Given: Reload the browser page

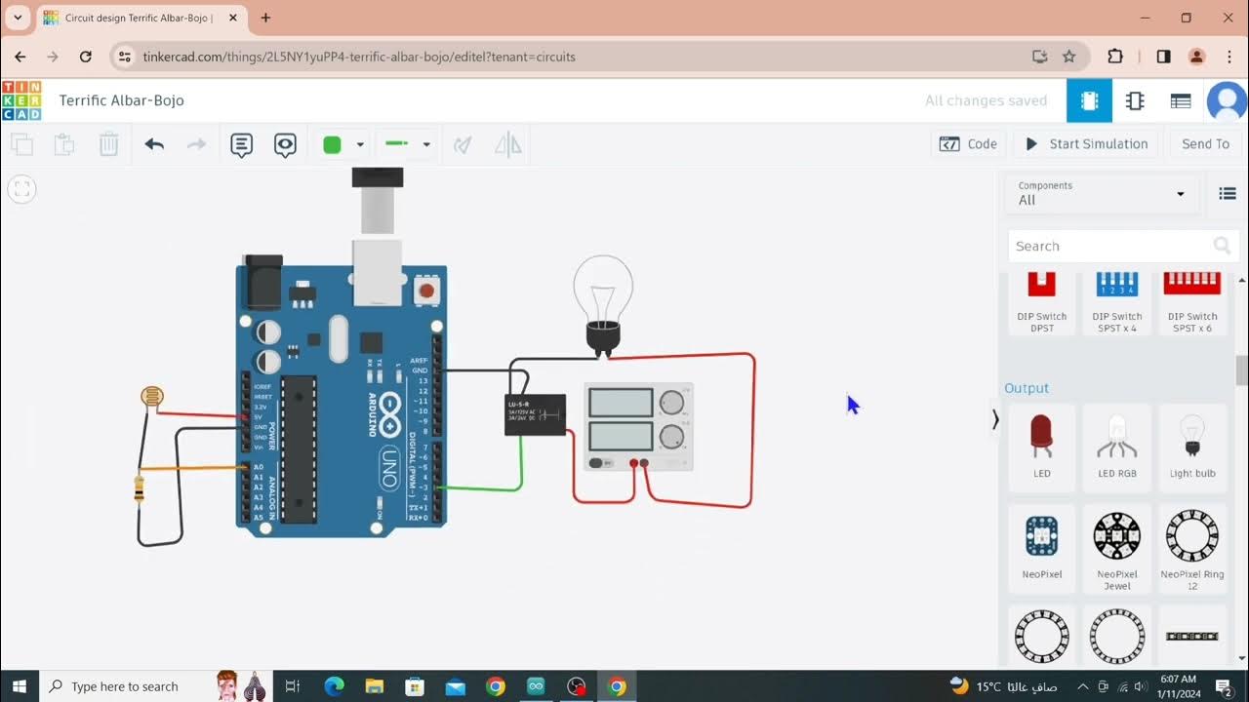Looking at the screenshot, I should [x=86, y=57].
